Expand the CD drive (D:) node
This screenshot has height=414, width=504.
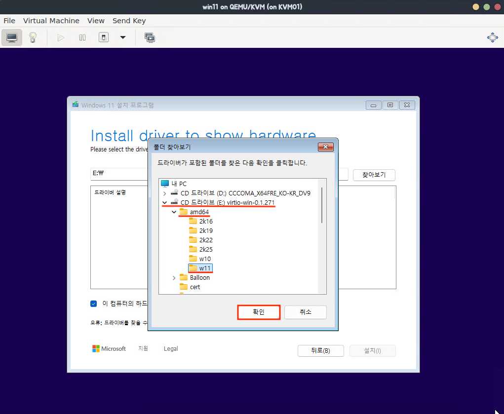click(x=164, y=193)
